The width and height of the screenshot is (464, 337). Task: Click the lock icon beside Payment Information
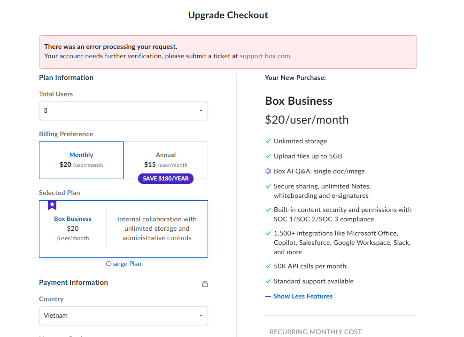(205, 284)
